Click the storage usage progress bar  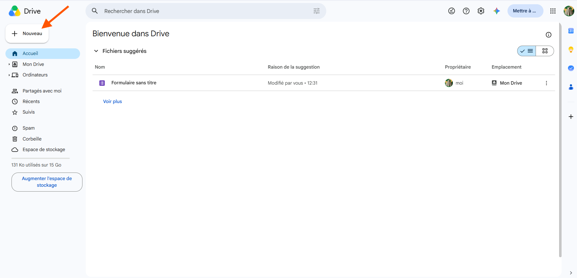point(40,158)
